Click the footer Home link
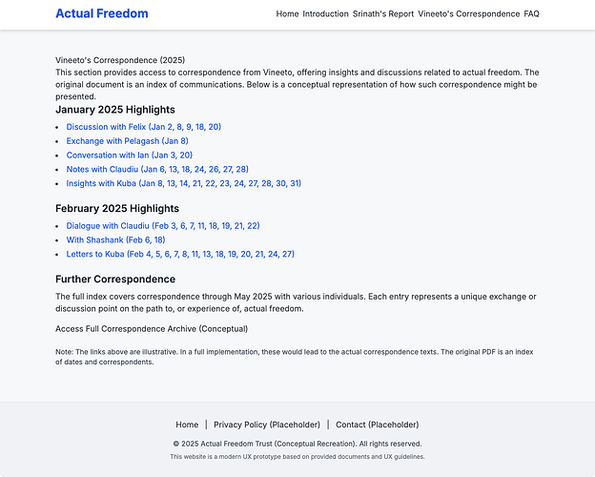The width and height of the screenshot is (595, 477). (x=187, y=425)
